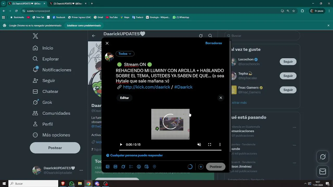Open more options for Jiménez trend
This screenshot has height=187, width=333.
pyautogui.click(x=294, y=163)
